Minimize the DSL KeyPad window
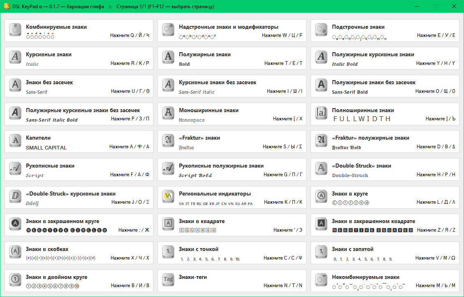 (x=416, y=7)
